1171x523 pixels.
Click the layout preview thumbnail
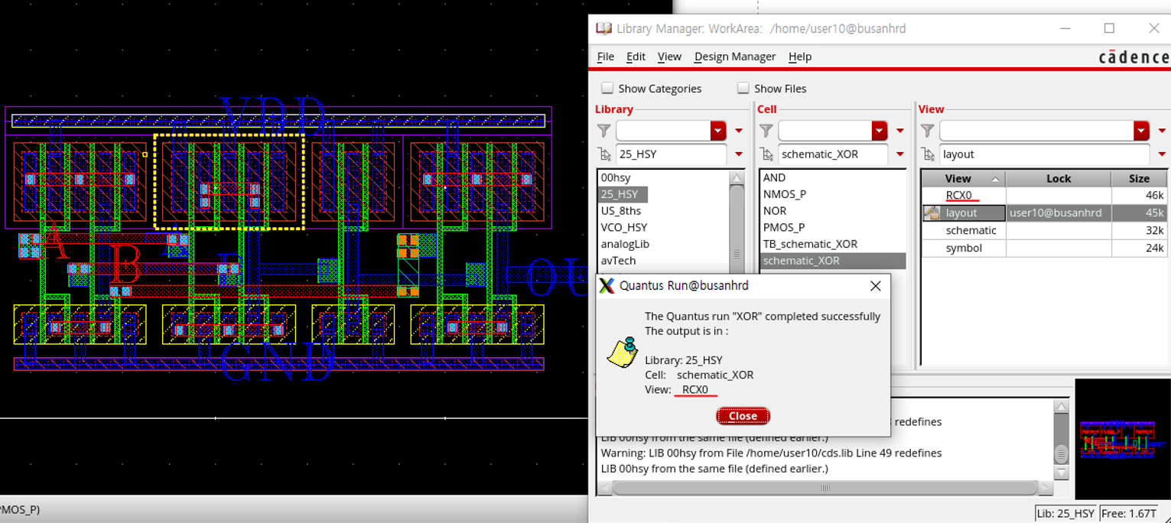coord(1122,439)
